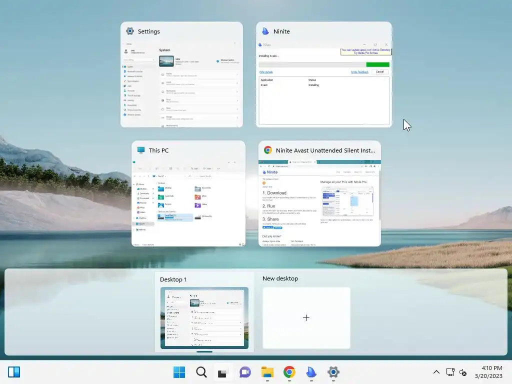Open the clock showing 4:10 PM

488,372
